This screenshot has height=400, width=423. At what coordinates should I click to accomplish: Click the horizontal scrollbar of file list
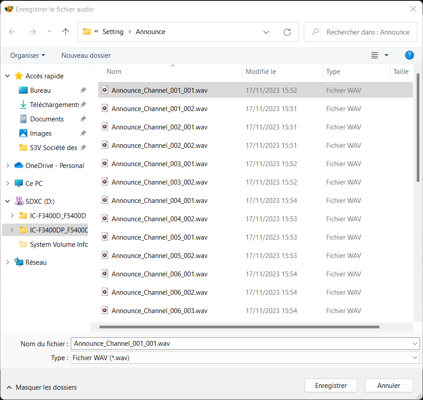239,327
